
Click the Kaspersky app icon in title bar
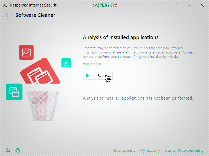[x=5, y=5]
